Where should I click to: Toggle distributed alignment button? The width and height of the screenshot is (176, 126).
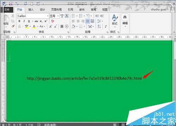pos(93,21)
